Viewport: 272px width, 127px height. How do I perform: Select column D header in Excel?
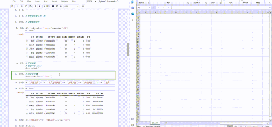[x=176, y=13]
